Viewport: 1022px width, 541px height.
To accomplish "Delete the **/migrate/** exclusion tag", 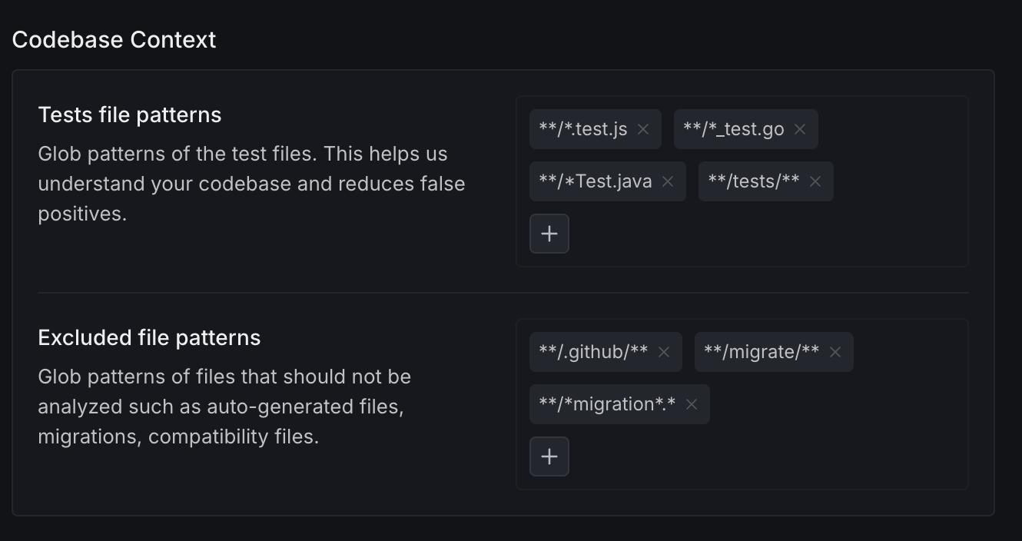I will [835, 352].
